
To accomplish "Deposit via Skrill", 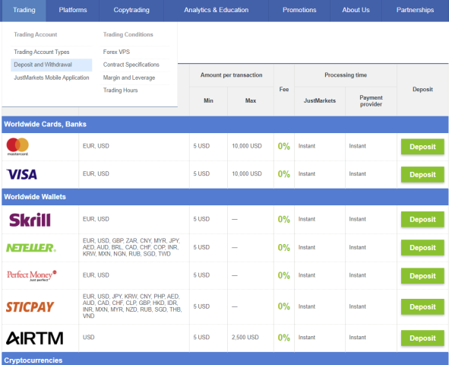I will [x=422, y=220].
